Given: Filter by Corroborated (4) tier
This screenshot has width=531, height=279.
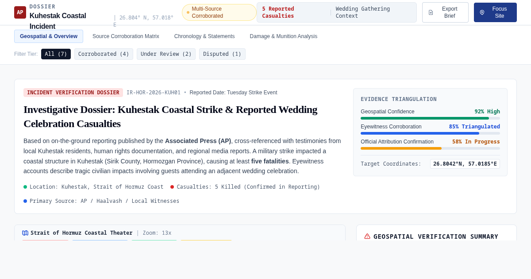Looking at the screenshot, I should tap(104, 54).
